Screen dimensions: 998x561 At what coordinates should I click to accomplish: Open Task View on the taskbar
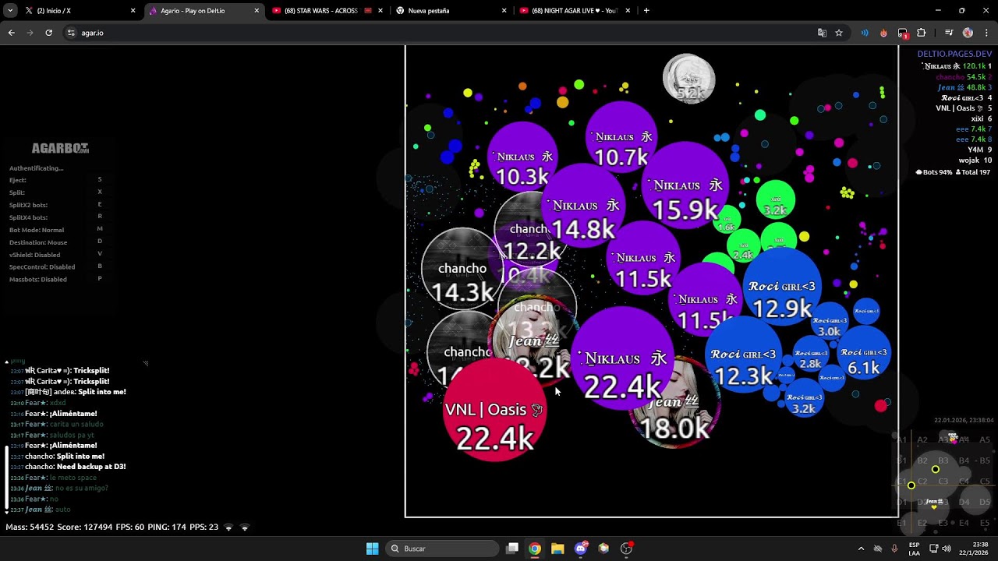[512, 549]
